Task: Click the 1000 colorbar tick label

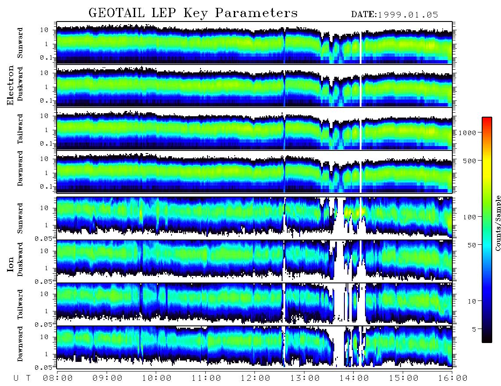Action: pos(467,132)
